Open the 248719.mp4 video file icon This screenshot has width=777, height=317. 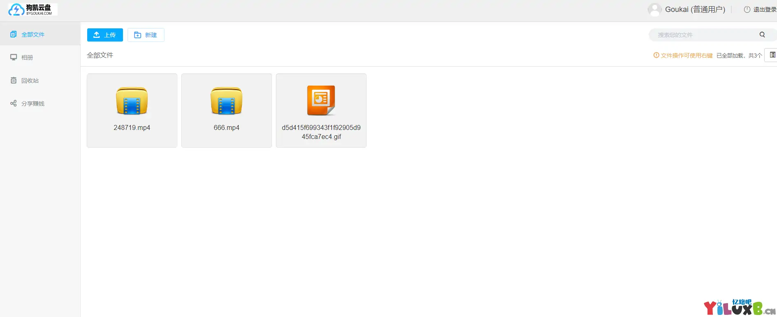tap(132, 101)
